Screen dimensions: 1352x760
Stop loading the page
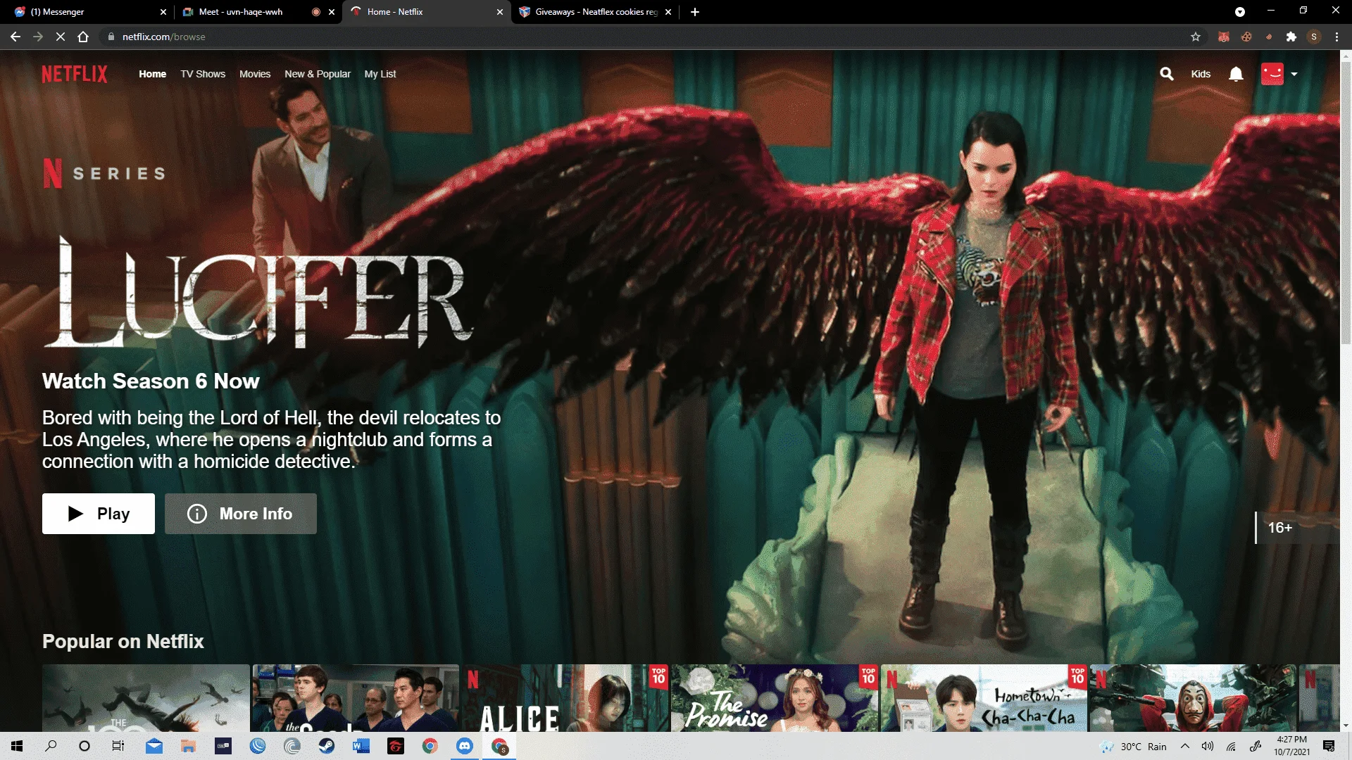61,37
